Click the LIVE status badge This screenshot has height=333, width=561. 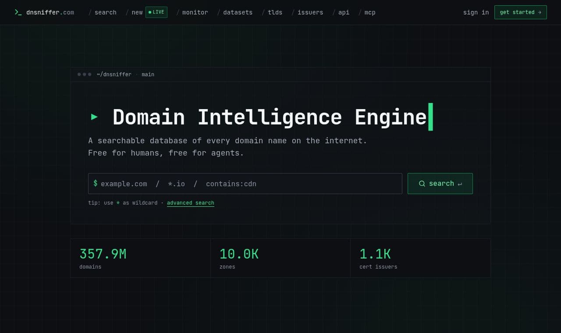pos(156,12)
